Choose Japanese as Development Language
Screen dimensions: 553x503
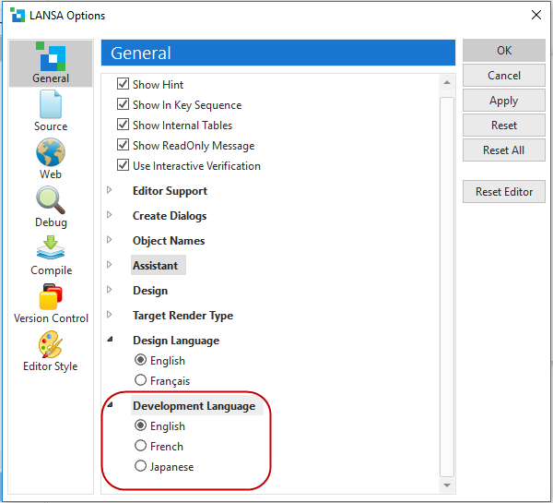pos(141,467)
